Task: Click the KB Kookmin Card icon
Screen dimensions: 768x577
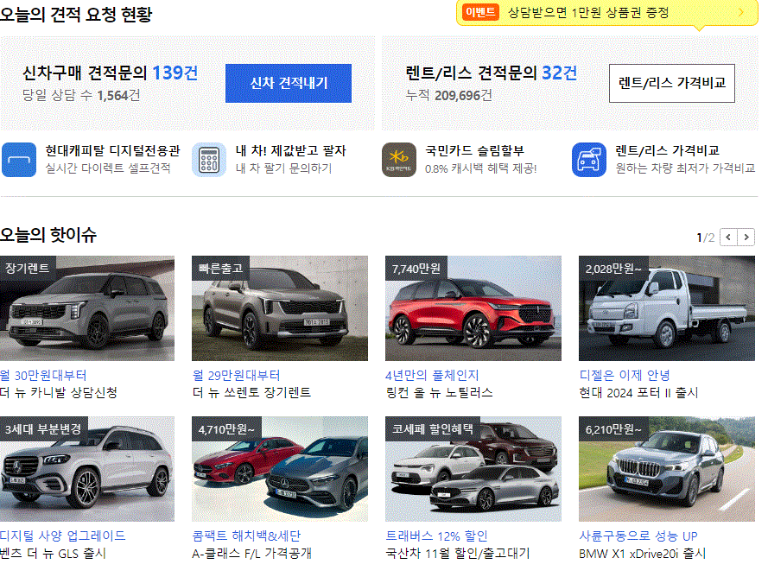Action: click(399, 160)
